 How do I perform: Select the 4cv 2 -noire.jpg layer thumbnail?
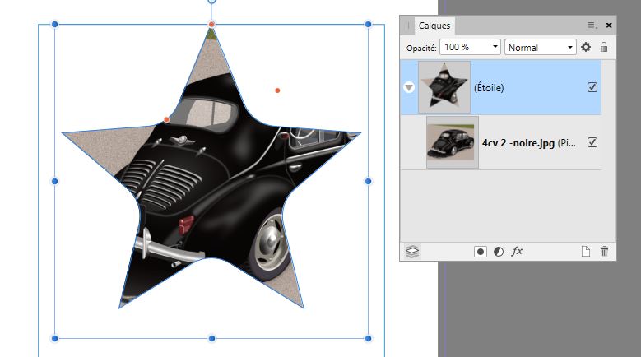(x=452, y=142)
